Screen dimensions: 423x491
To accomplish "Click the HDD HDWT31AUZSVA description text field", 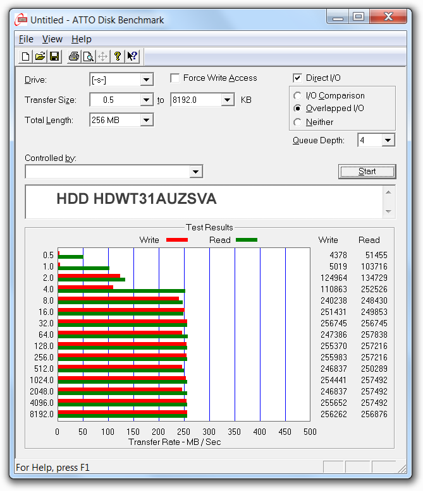I will coord(204,202).
